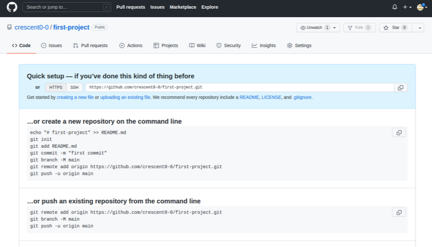Screen dimensions: 432x247
Task: Open the repository Pull requests tab
Action: point(90,45)
